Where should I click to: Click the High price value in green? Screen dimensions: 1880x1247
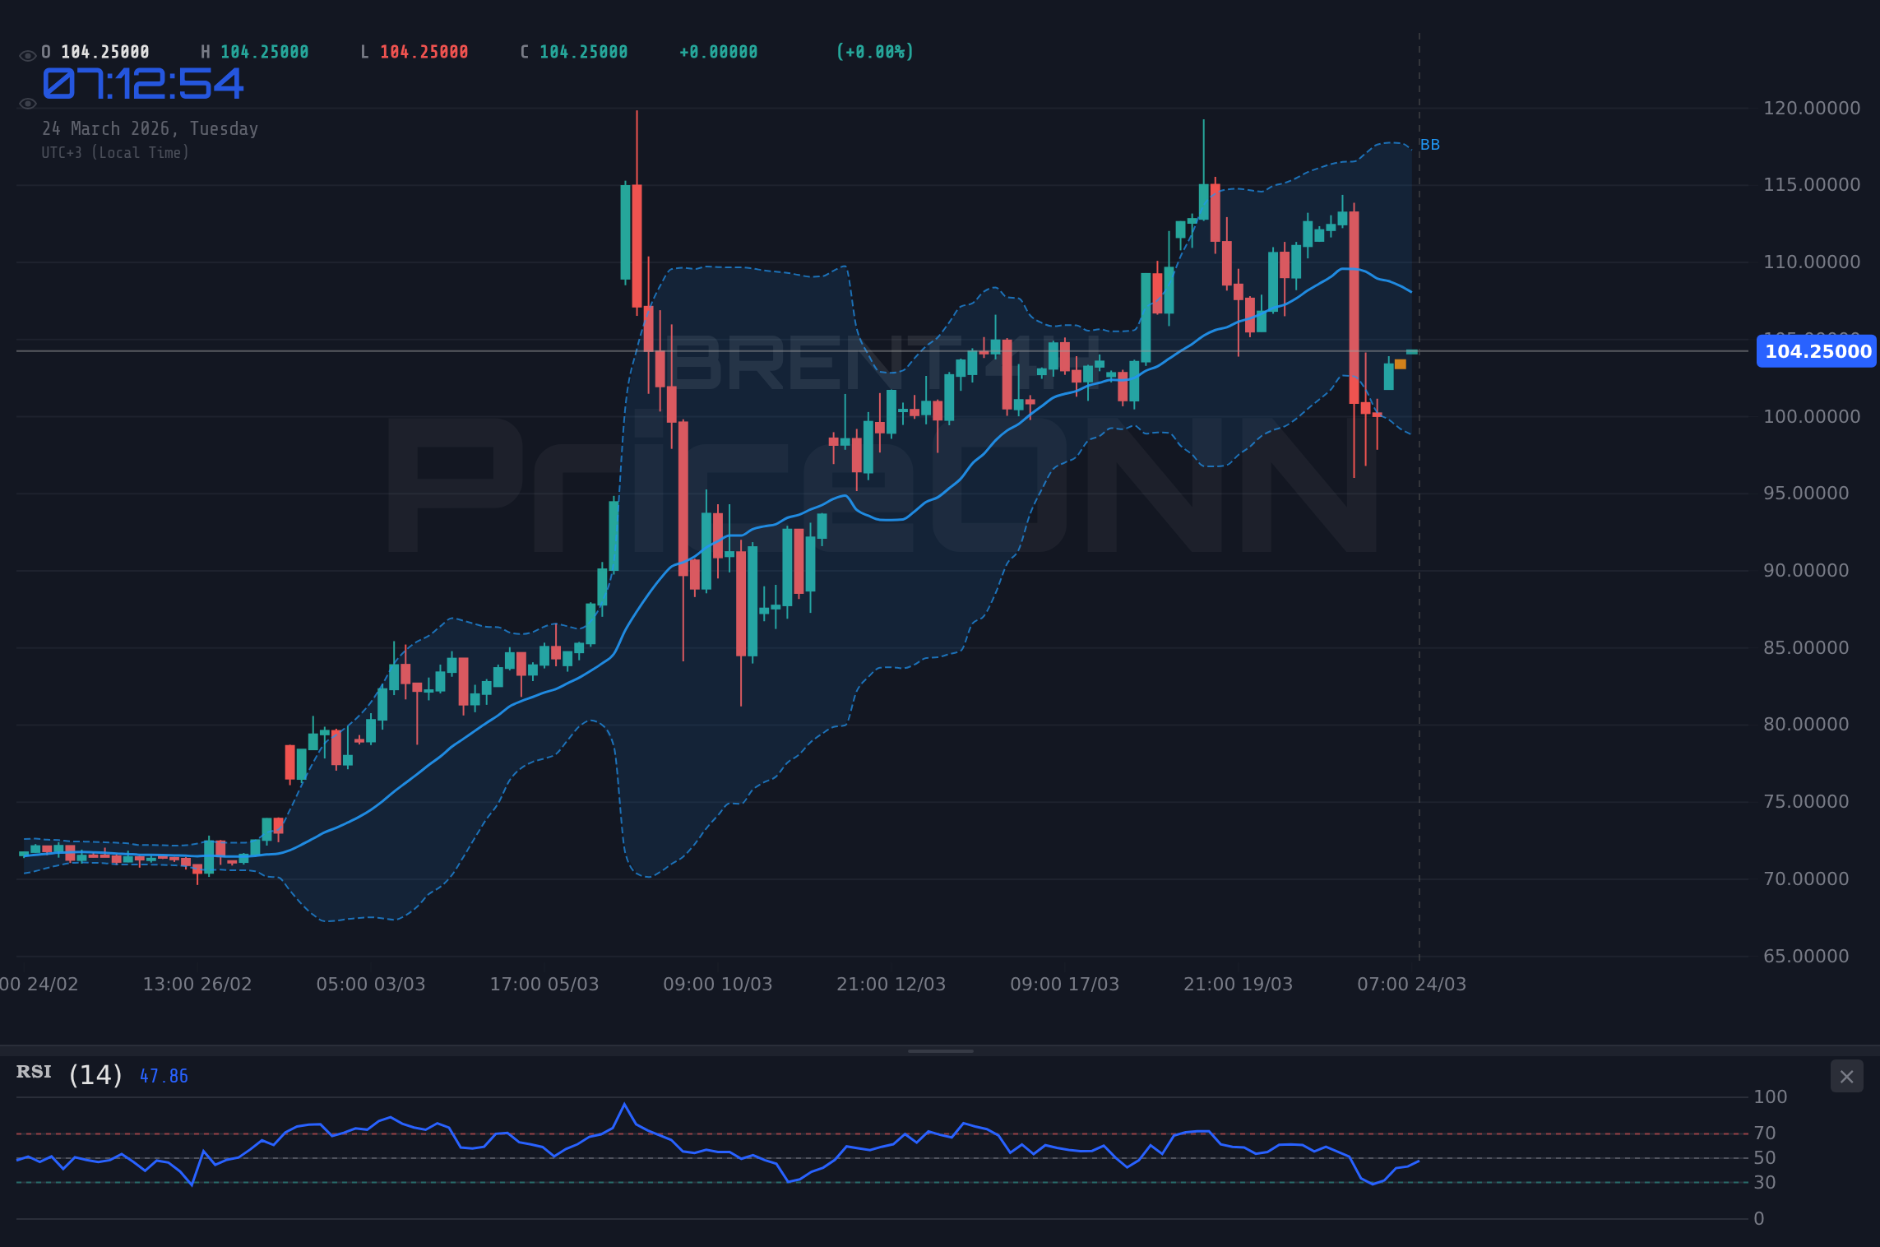tap(265, 51)
